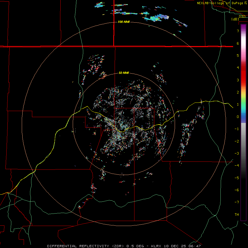Click the "7" value on the dB scale
Image resolution: width=248 pixels, height=248 pixels.
coord(238,31)
